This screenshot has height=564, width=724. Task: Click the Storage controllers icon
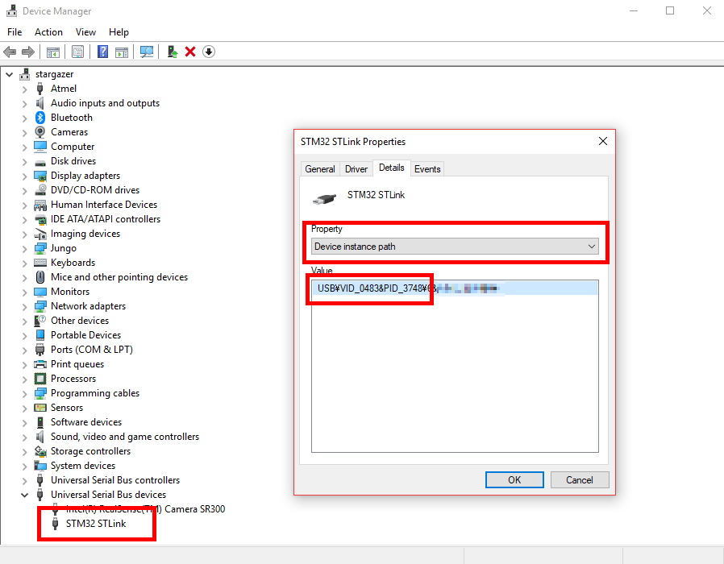click(x=40, y=451)
